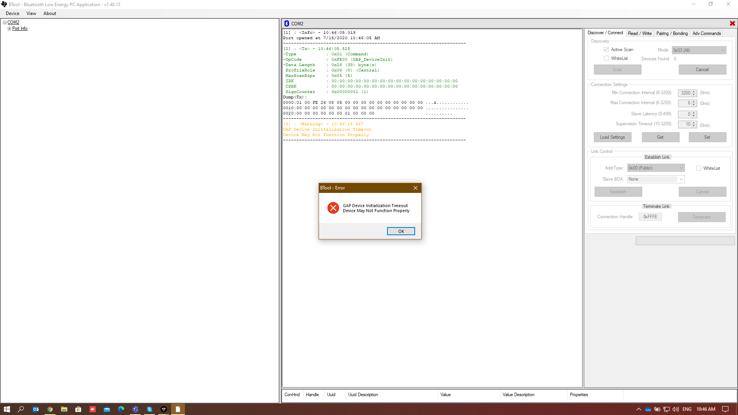This screenshot has width=738, height=415.
Task: Open Microsoft Teams from taskbar
Action: [x=135, y=409]
